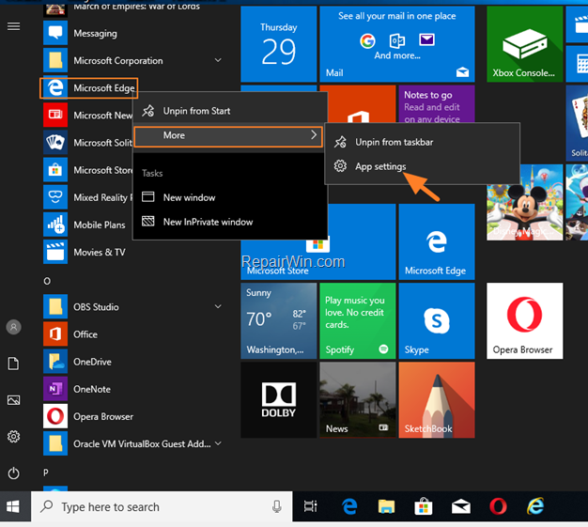
Task: Open the Office app icon in the list
Action: tap(55, 333)
